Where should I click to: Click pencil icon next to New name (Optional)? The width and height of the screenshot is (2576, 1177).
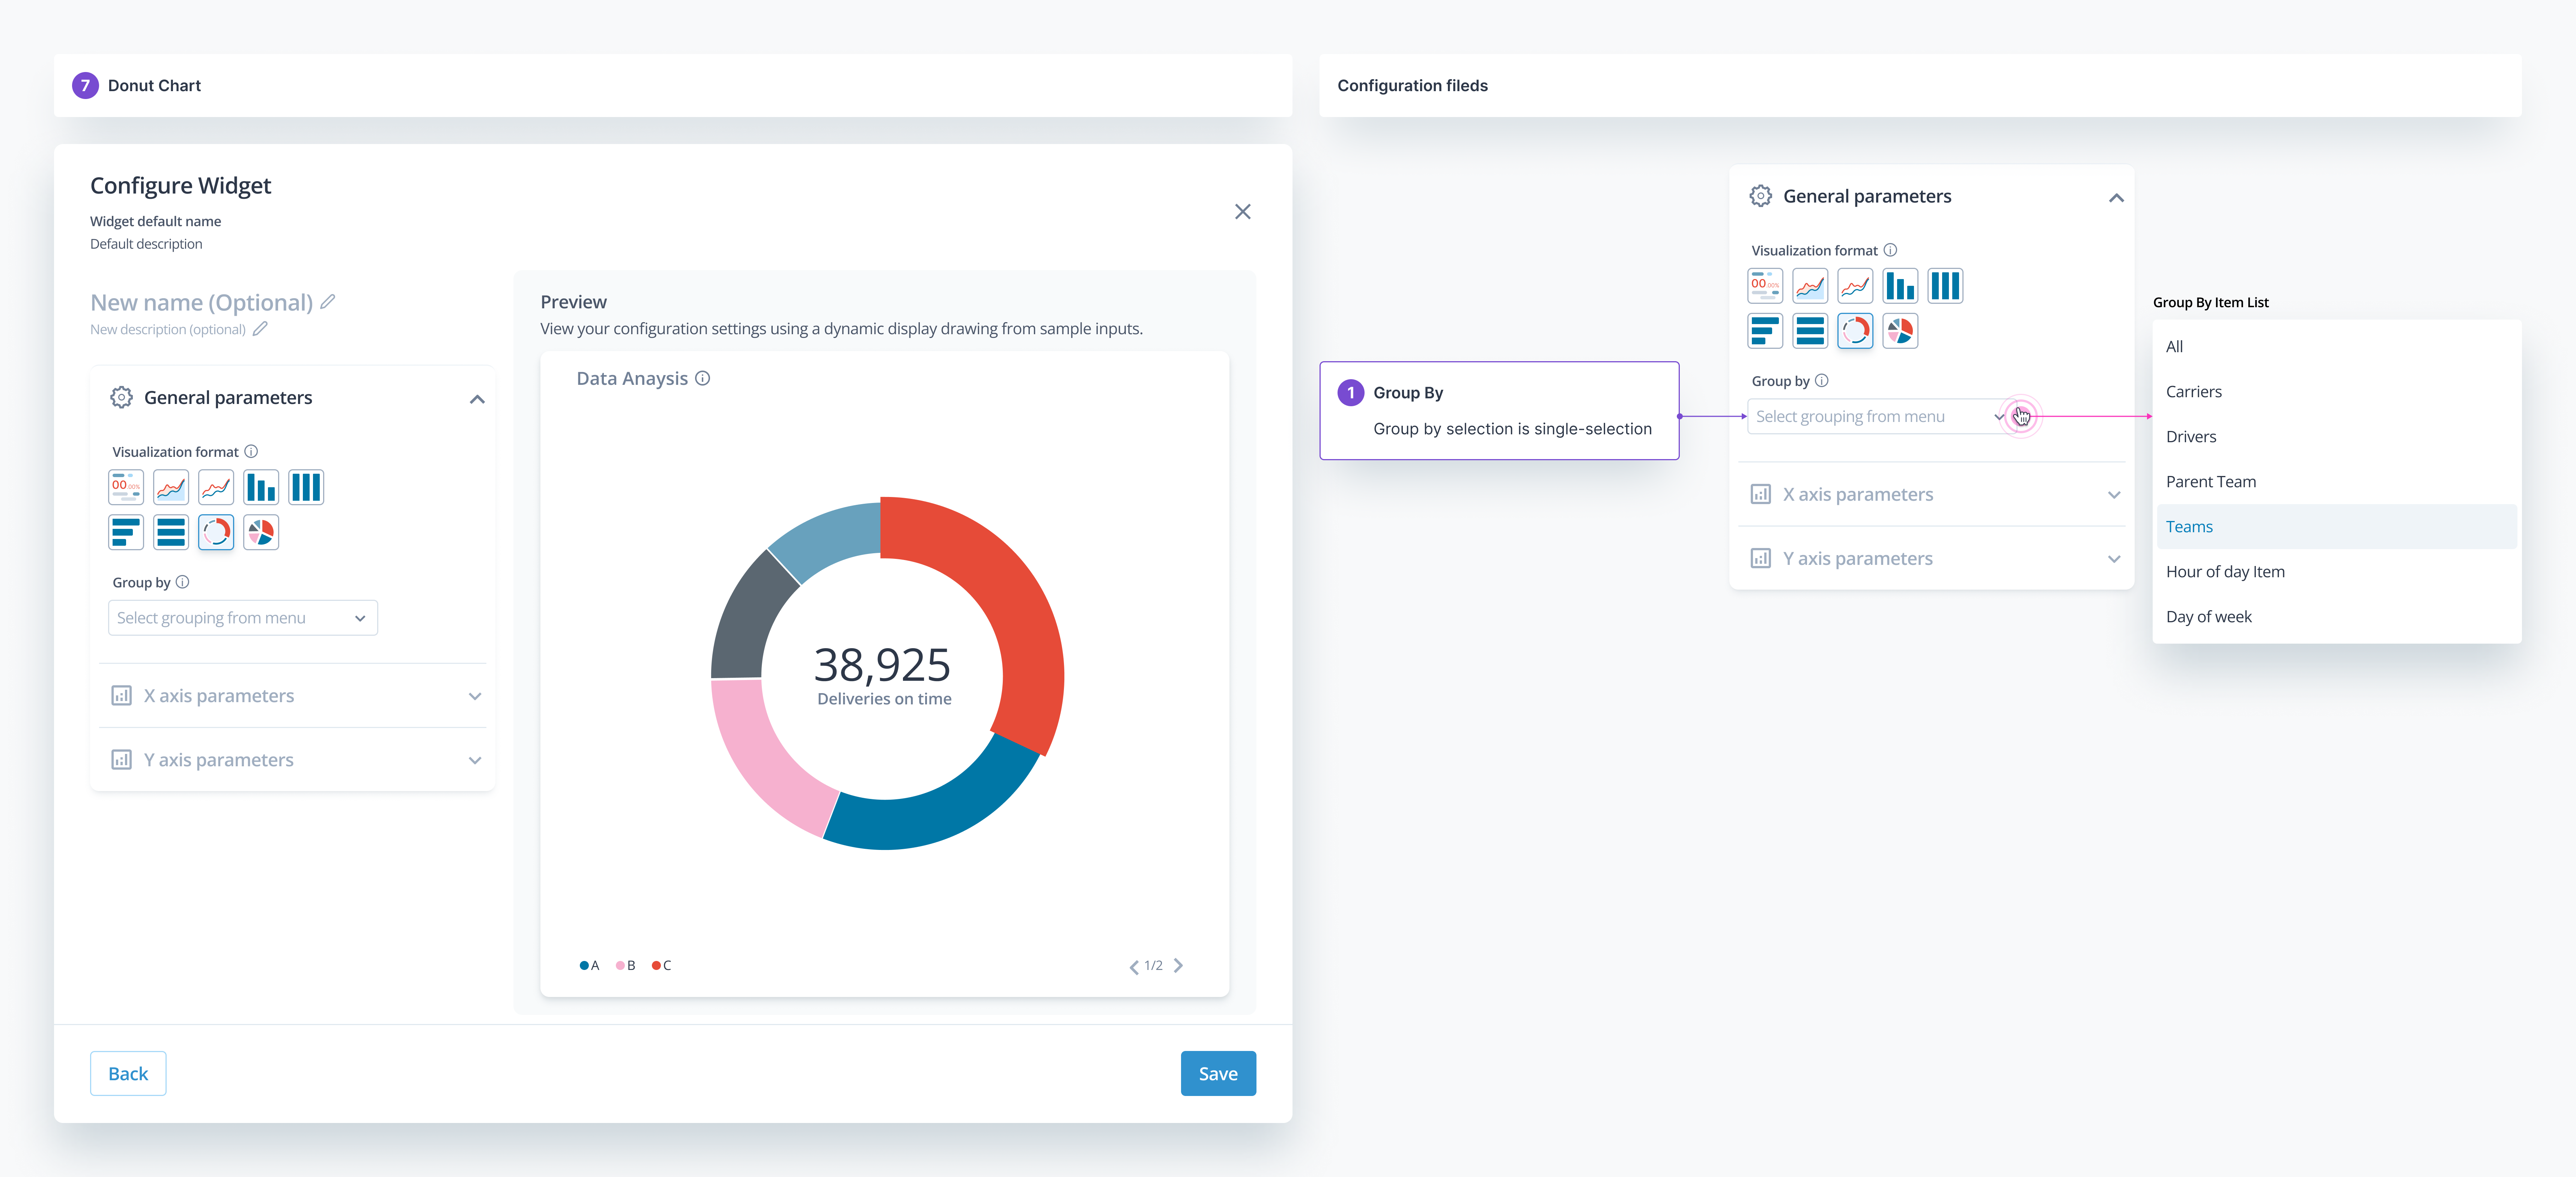coord(328,302)
